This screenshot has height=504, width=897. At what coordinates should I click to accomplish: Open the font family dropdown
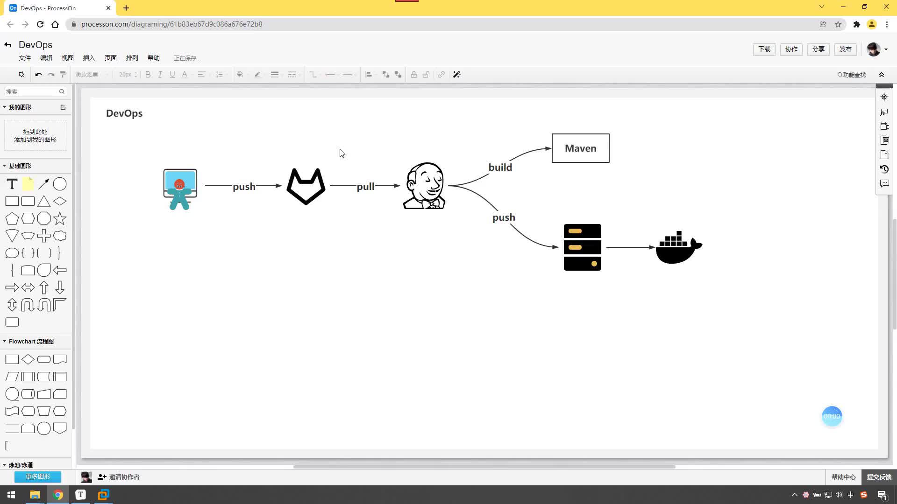point(92,75)
